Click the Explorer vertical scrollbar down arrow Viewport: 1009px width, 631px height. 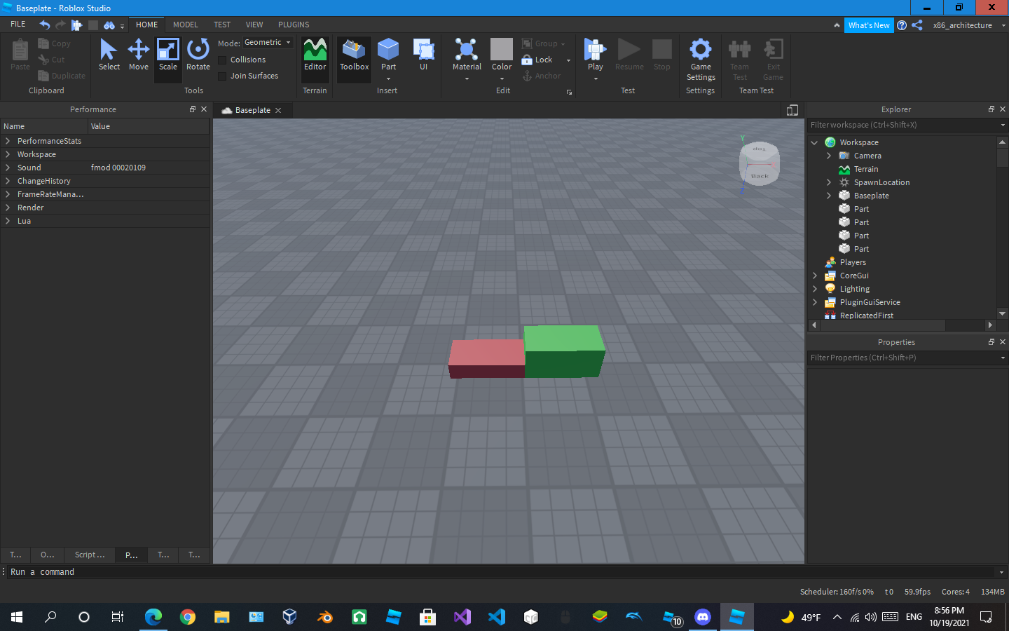[x=1002, y=313]
